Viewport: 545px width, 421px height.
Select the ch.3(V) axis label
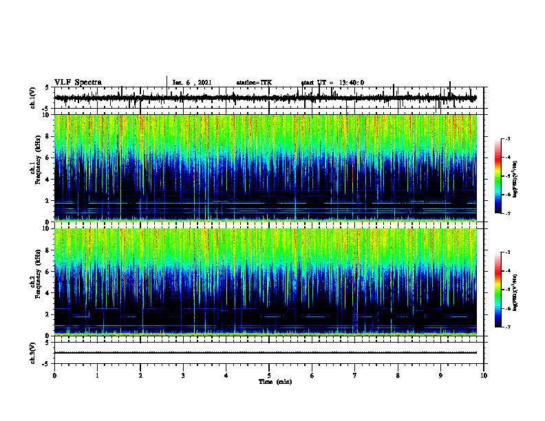(x=33, y=353)
